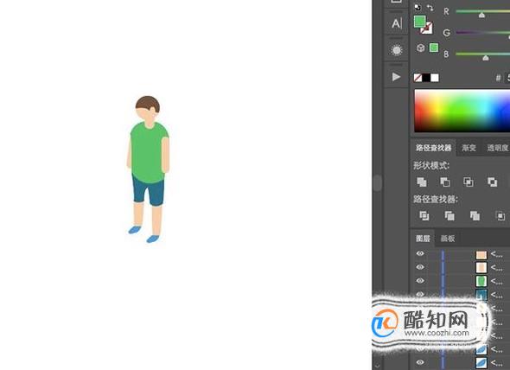
Task: Open the Character panel A| icon
Action: pos(397,23)
